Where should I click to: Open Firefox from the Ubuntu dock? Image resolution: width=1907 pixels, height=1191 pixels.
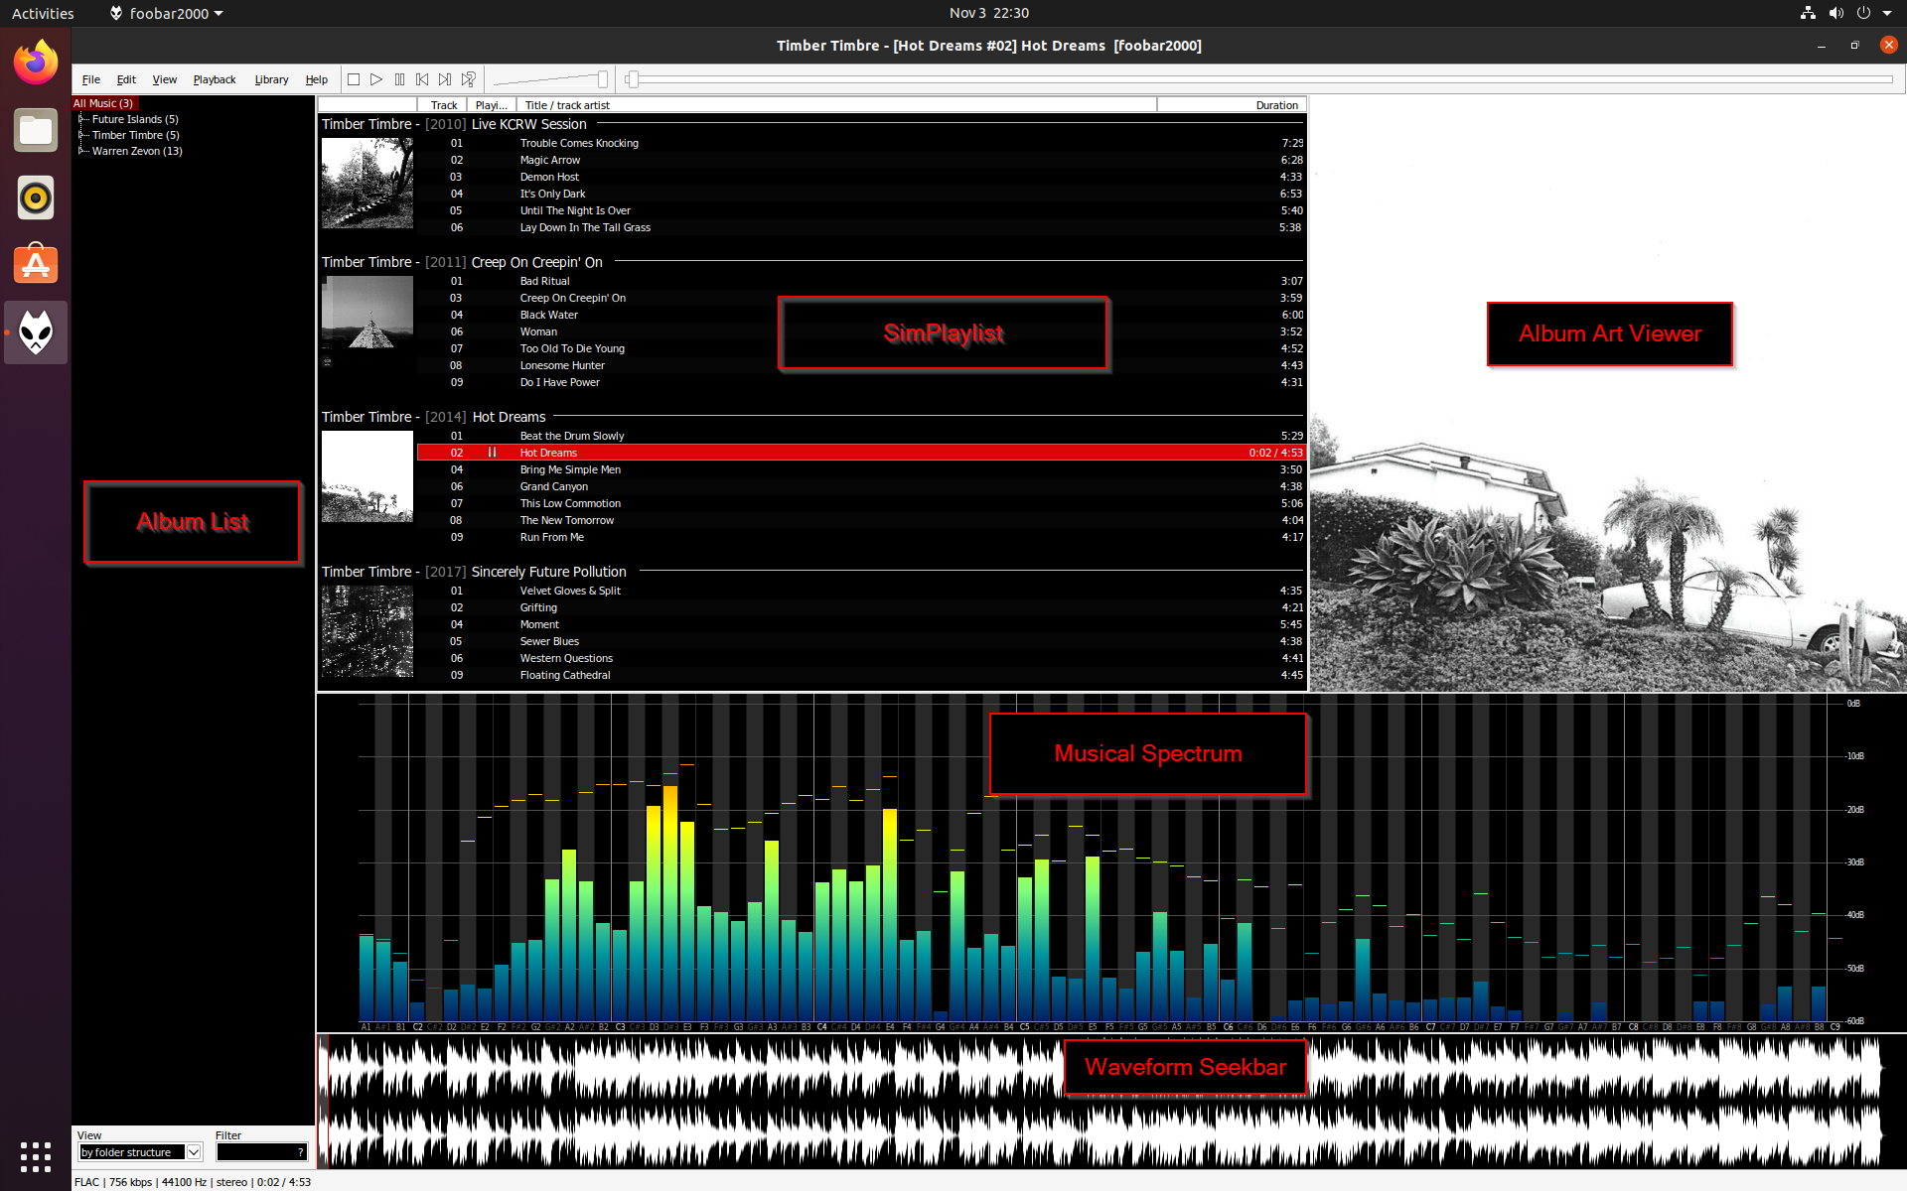tap(36, 63)
